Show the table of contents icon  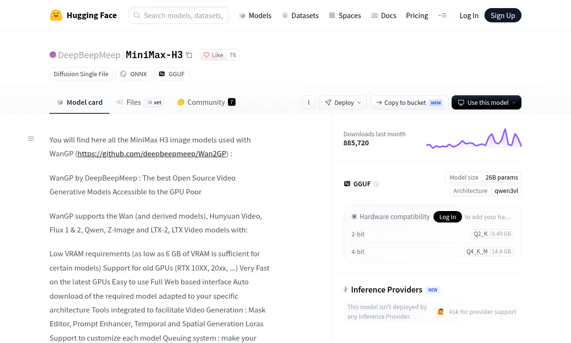(31, 139)
